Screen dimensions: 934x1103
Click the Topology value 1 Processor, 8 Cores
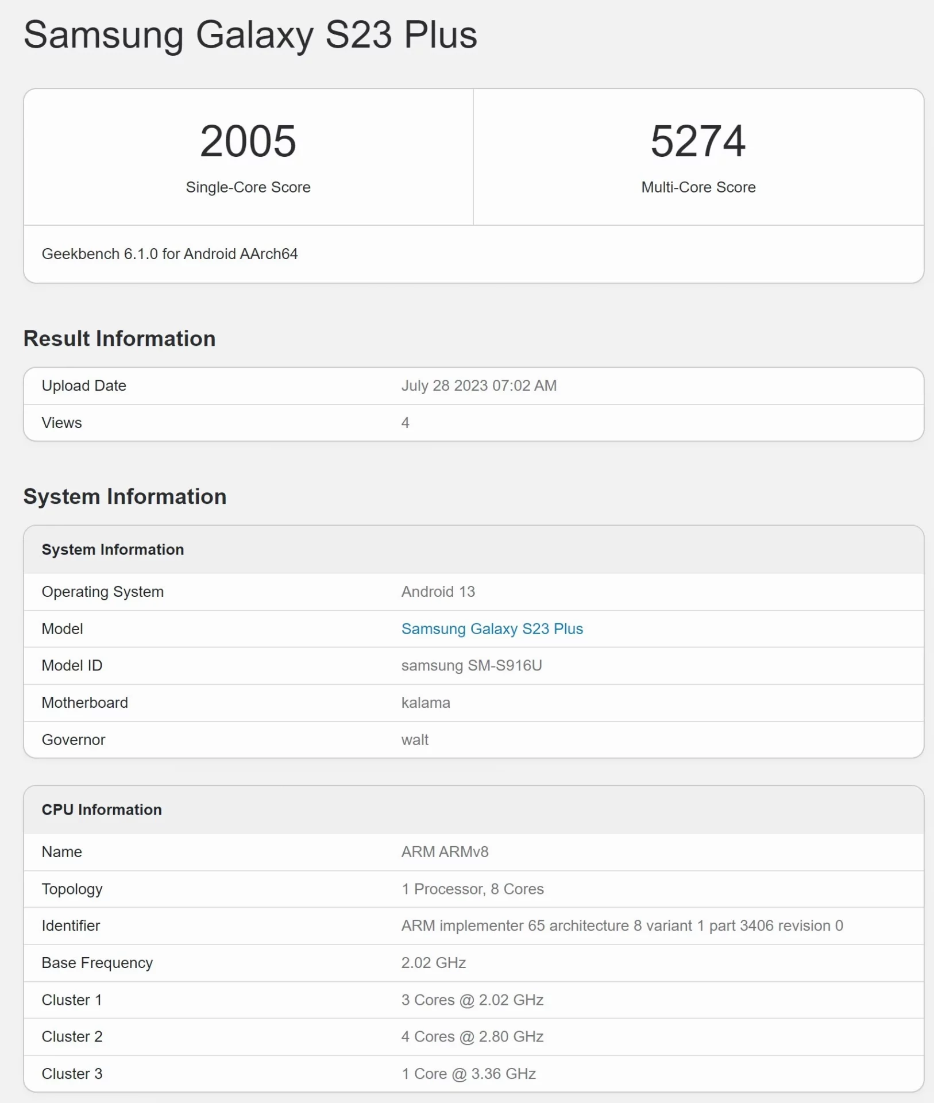pyautogui.click(x=472, y=889)
